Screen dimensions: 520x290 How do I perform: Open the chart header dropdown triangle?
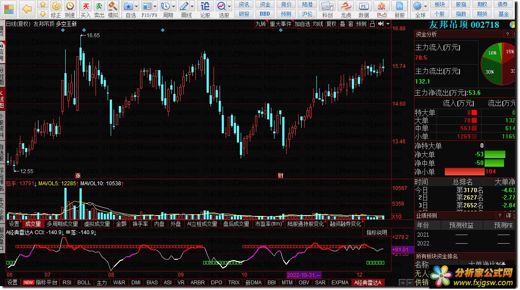click(388, 24)
